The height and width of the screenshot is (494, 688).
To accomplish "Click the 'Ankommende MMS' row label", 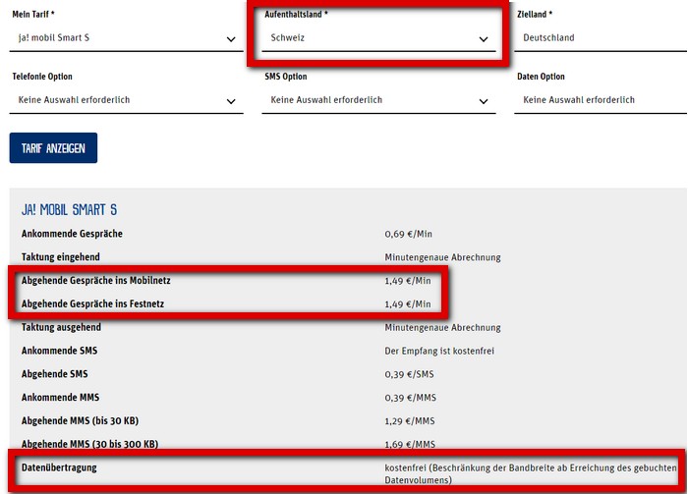I will [x=60, y=397].
